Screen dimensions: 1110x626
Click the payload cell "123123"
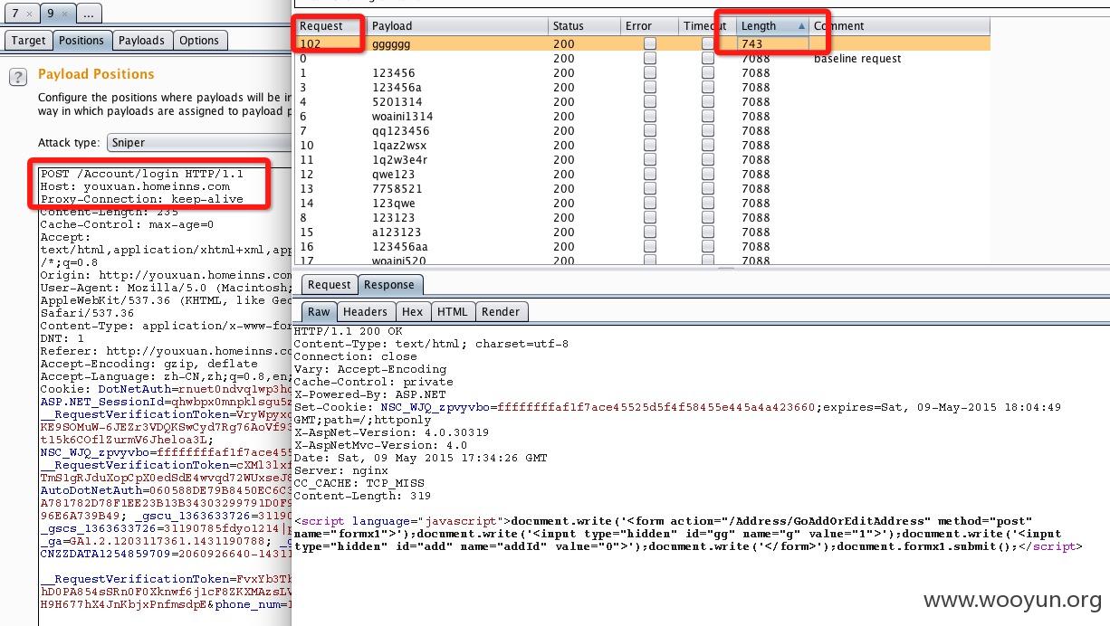click(x=393, y=217)
